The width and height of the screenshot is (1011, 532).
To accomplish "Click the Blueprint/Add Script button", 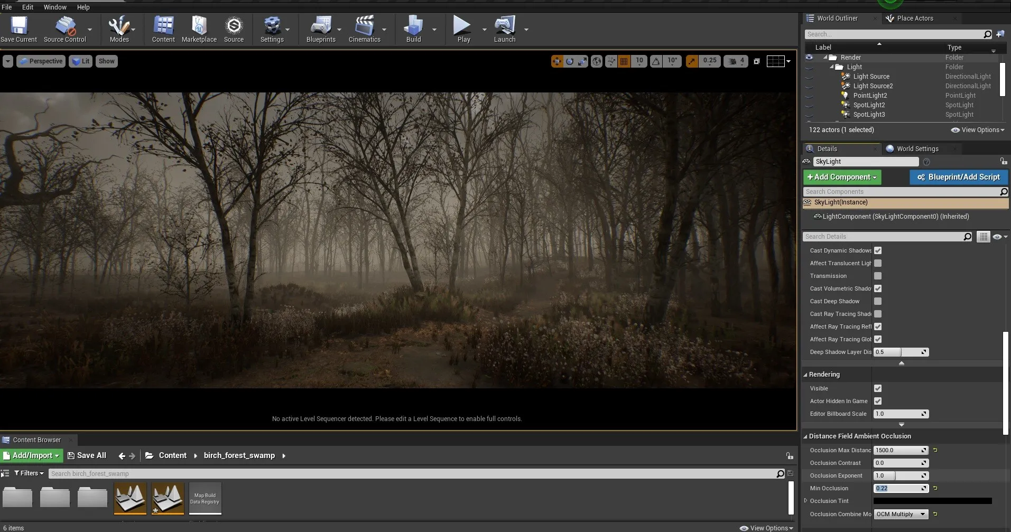I will [958, 177].
